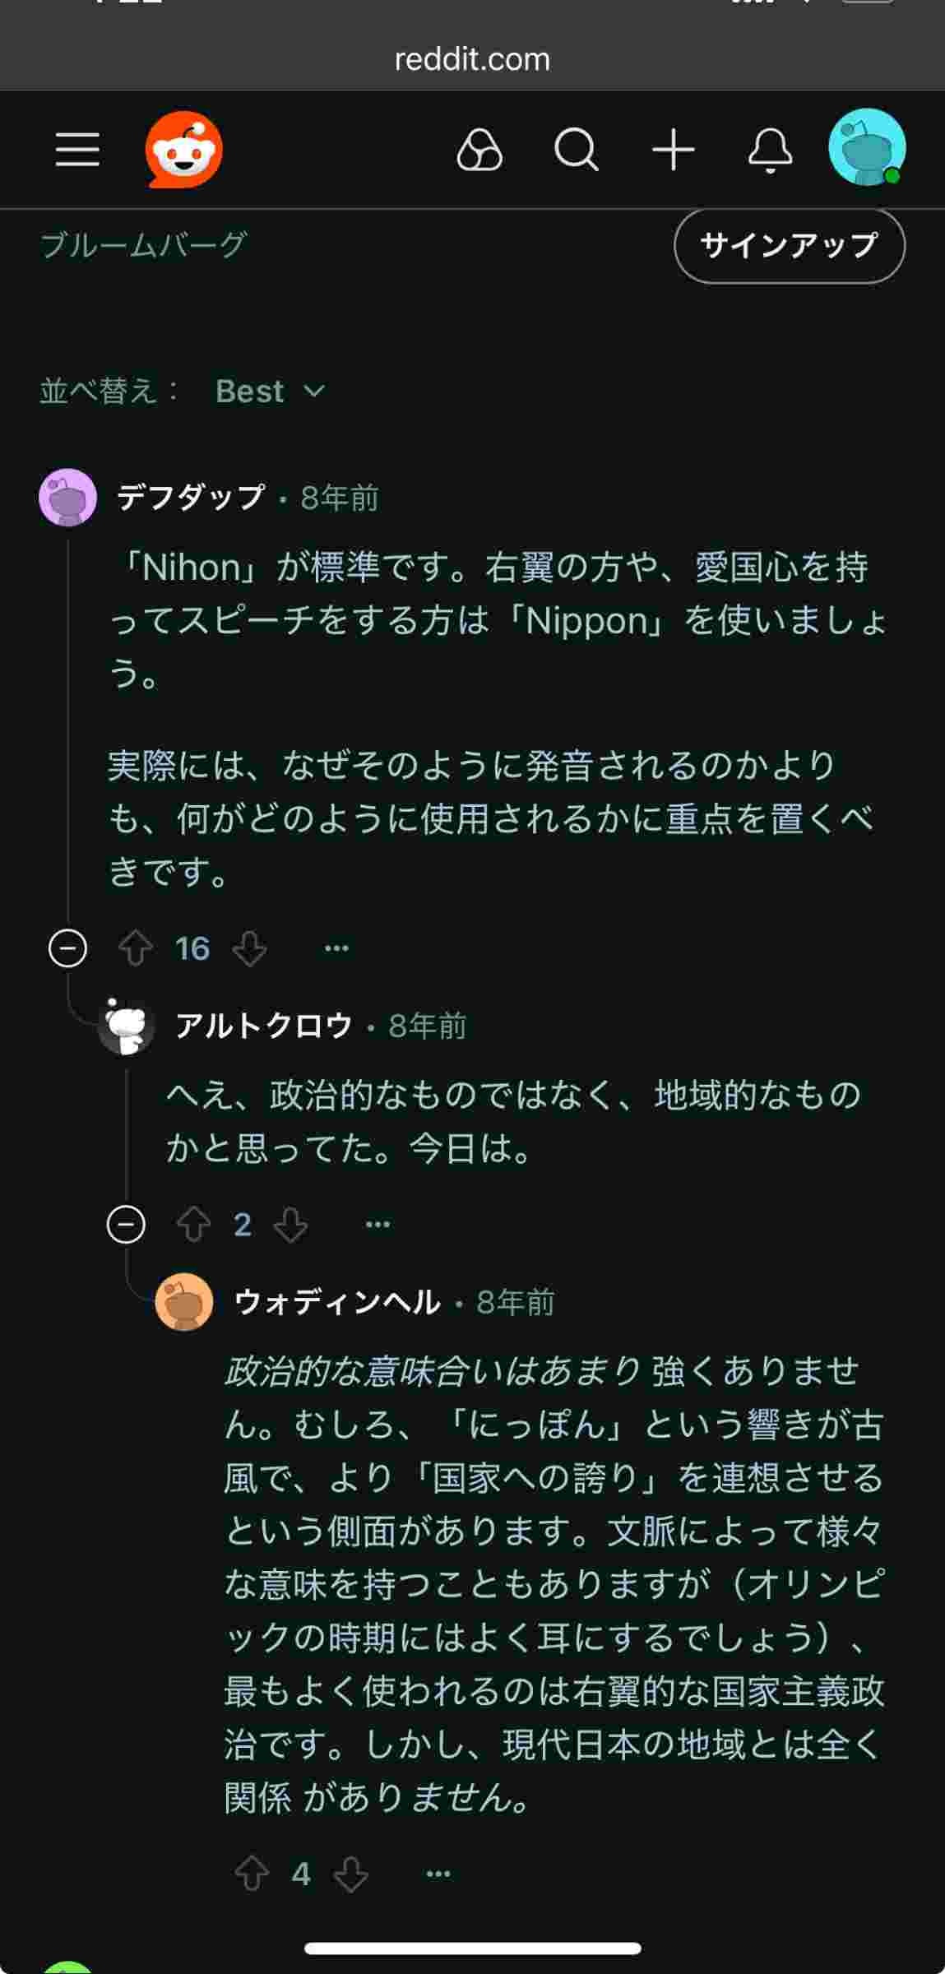Screen dimensions: 945x1974
Task: Tap the reddit.com address bar
Action: [472, 59]
